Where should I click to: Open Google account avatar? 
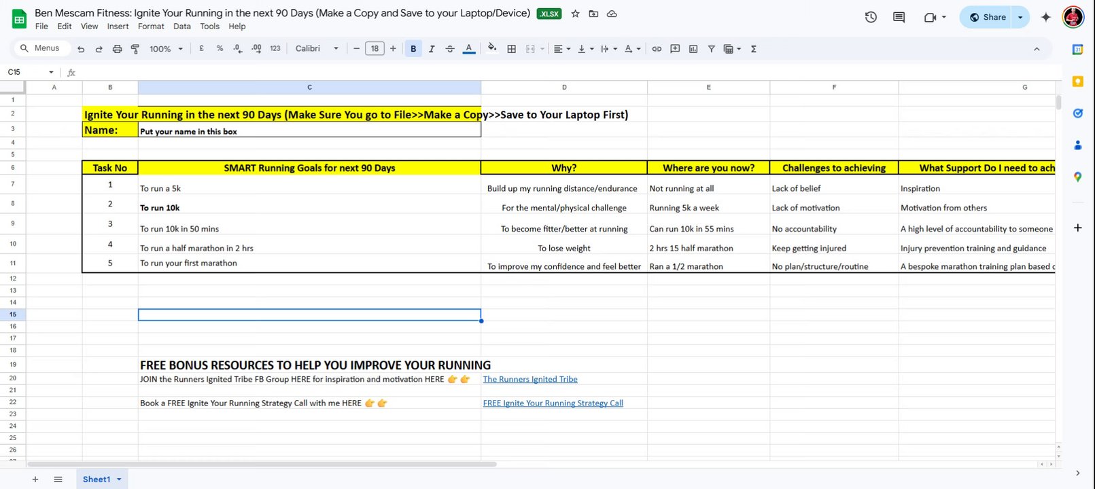pyautogui.click(x=1073, y=17)
